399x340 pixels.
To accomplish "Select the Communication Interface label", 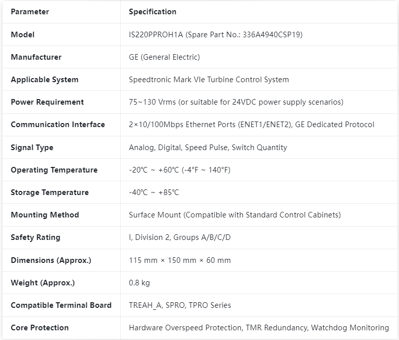I will pyautogui.click(x=58, y=125).
